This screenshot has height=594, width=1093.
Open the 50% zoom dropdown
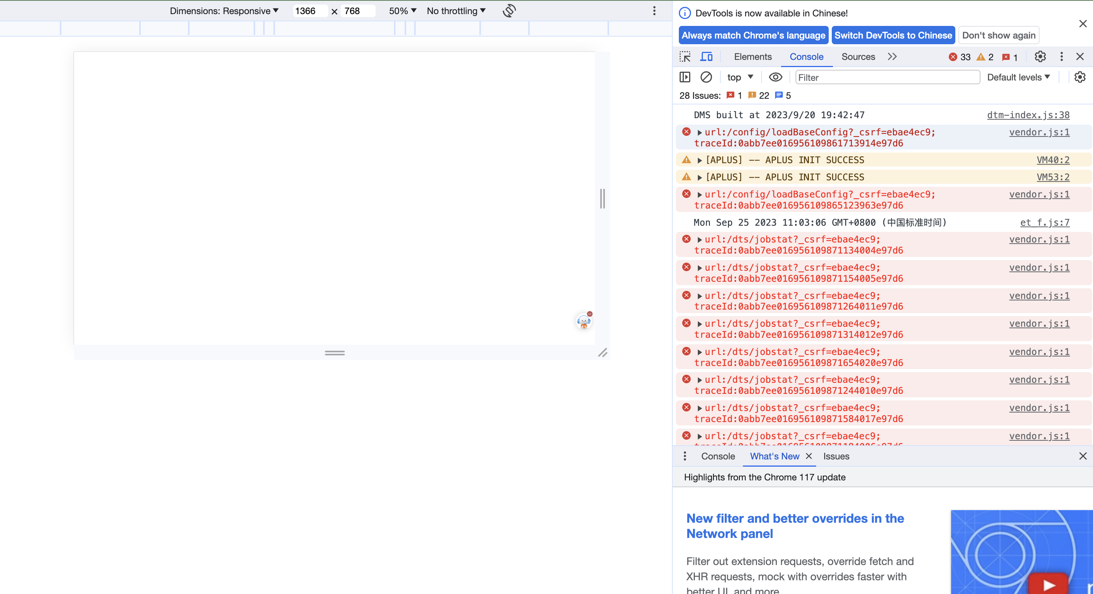(403, 11)
